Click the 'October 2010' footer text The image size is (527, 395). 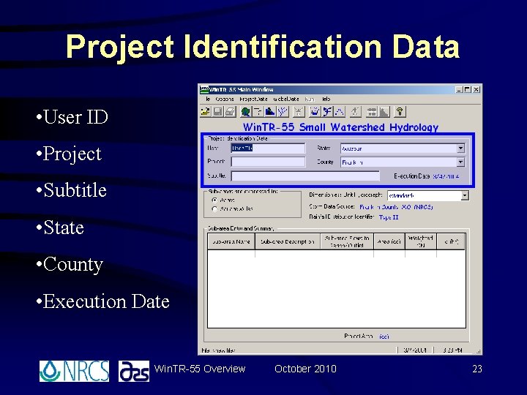[x=305, y=369]
